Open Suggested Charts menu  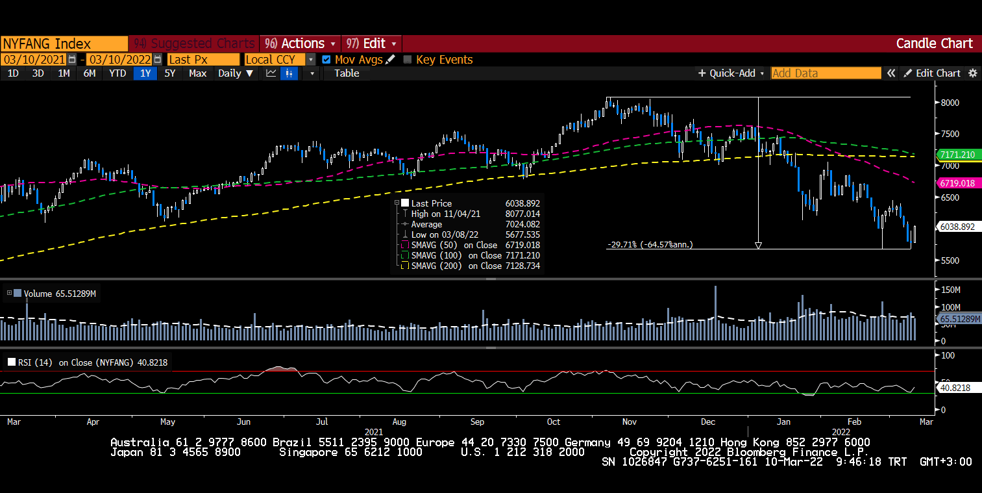194,44
